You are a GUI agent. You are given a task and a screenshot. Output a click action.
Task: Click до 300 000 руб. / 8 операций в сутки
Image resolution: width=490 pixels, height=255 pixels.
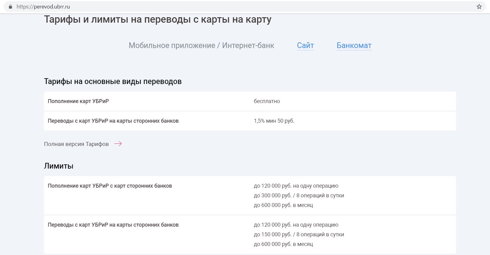(x=299, y=195)
